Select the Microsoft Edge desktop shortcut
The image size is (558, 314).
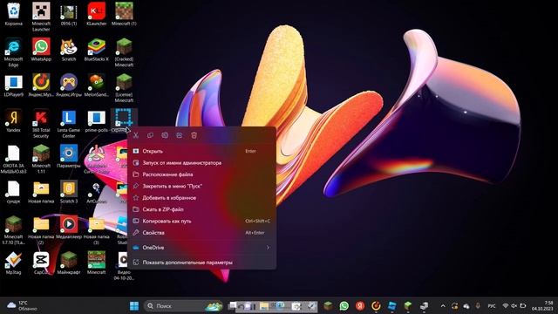click(14, 52)
